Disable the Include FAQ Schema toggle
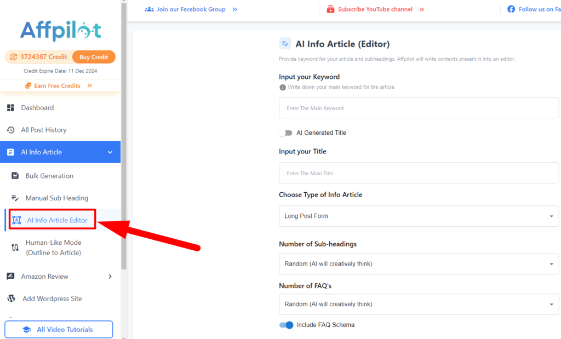The height and width of the screenshot is (339, 561). [x=286, y=325]
